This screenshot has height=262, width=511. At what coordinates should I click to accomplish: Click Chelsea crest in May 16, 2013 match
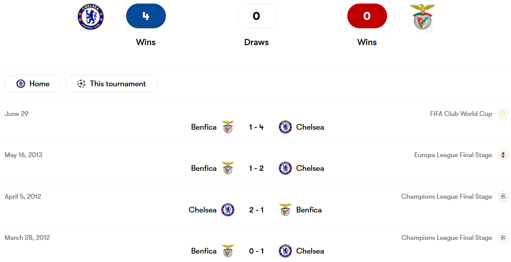tap(285, 168)
